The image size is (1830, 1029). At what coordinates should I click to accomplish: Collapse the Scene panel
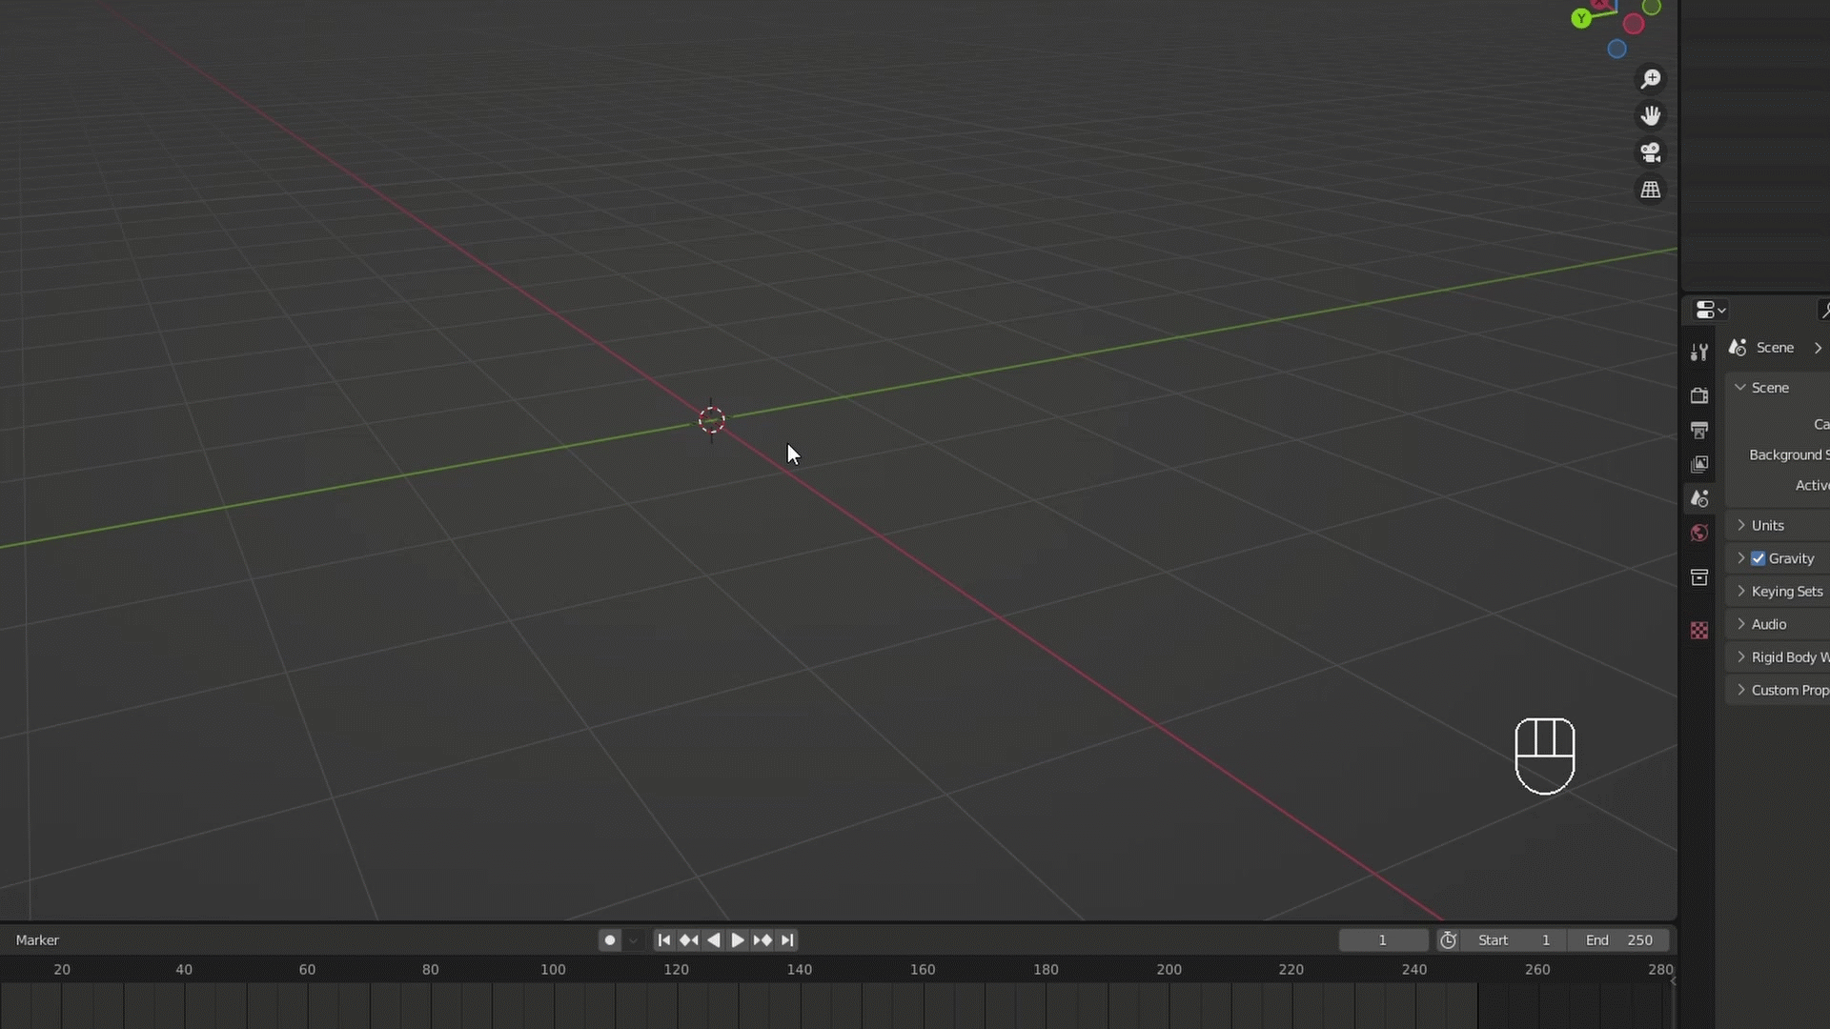(1769, 388)
